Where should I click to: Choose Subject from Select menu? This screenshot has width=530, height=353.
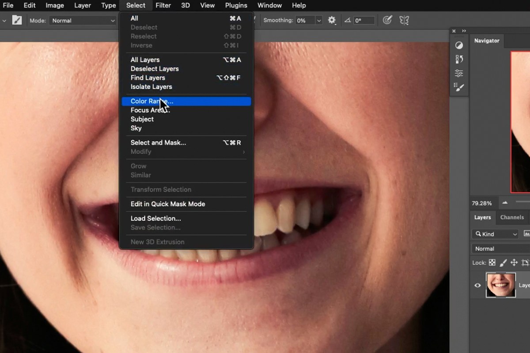point(186,119)
